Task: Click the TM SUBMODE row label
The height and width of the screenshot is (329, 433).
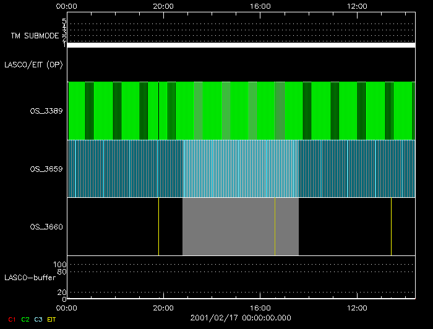Action: [x=35, y=36]
